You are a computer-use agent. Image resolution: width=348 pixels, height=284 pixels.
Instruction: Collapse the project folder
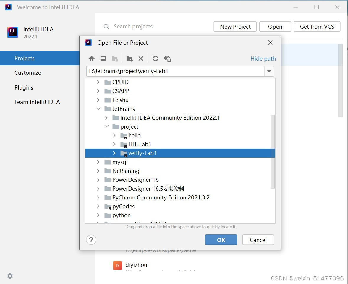tap(106, 126)
